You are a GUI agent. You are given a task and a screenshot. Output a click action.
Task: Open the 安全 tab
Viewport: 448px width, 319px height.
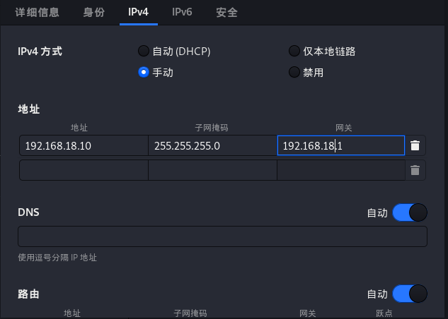click(226, 13)
